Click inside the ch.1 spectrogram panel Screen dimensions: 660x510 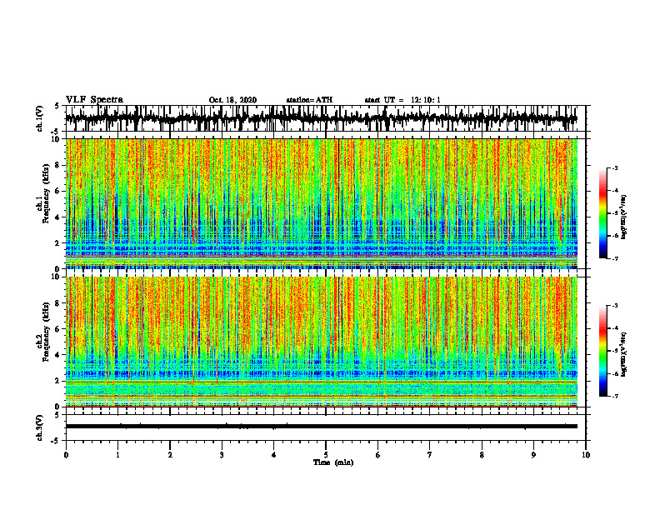point(321,203)
